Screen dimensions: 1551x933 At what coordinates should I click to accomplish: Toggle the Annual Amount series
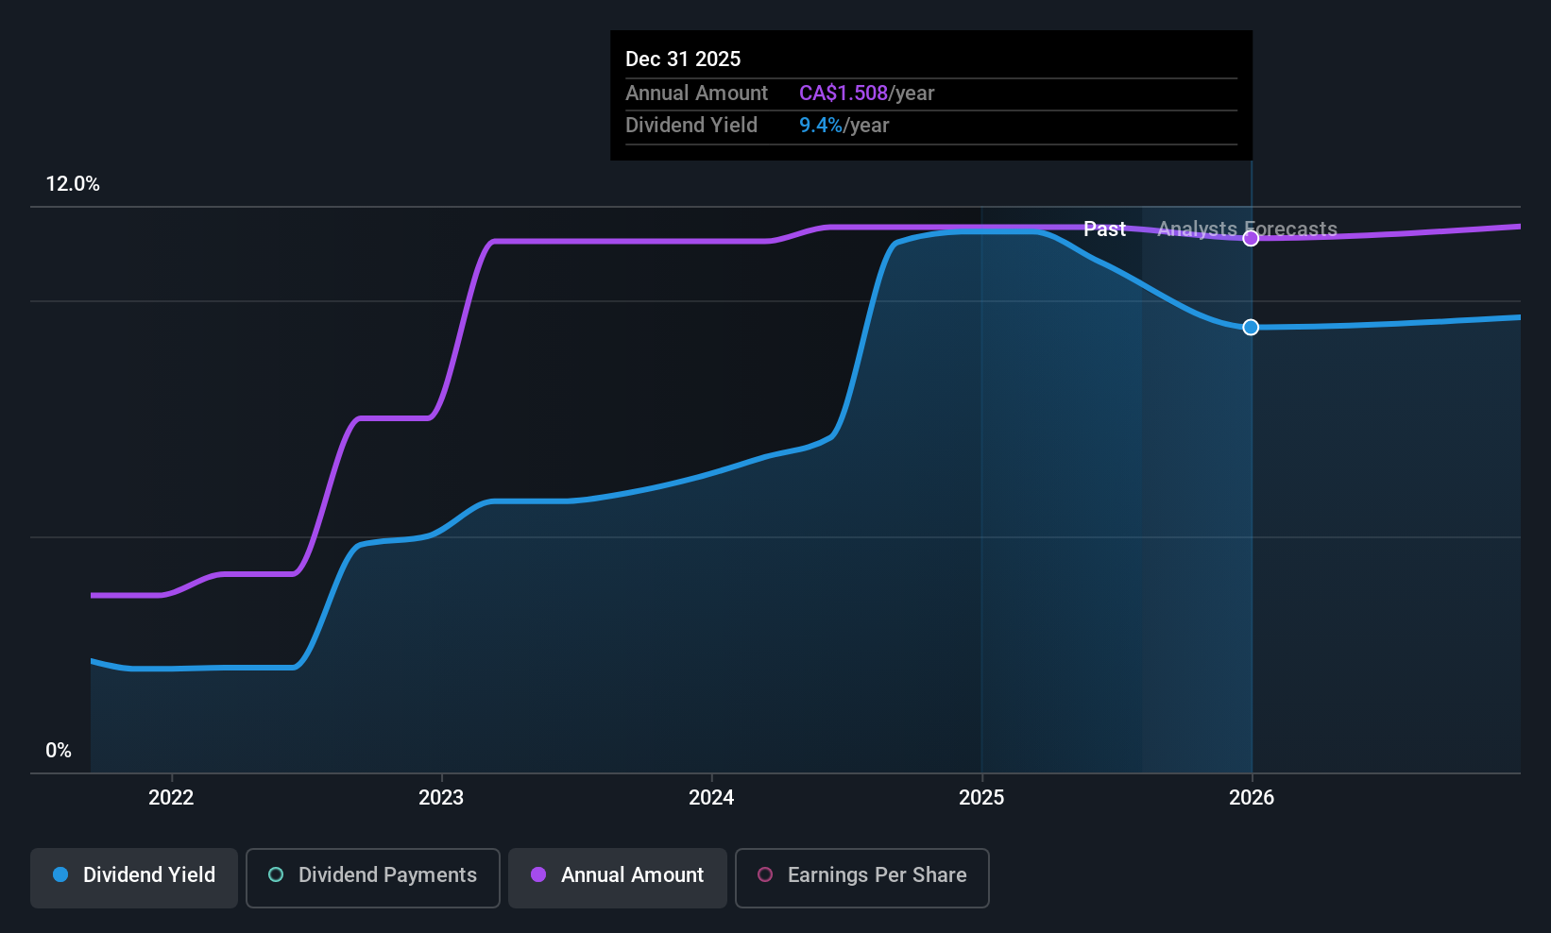(618, 878)
